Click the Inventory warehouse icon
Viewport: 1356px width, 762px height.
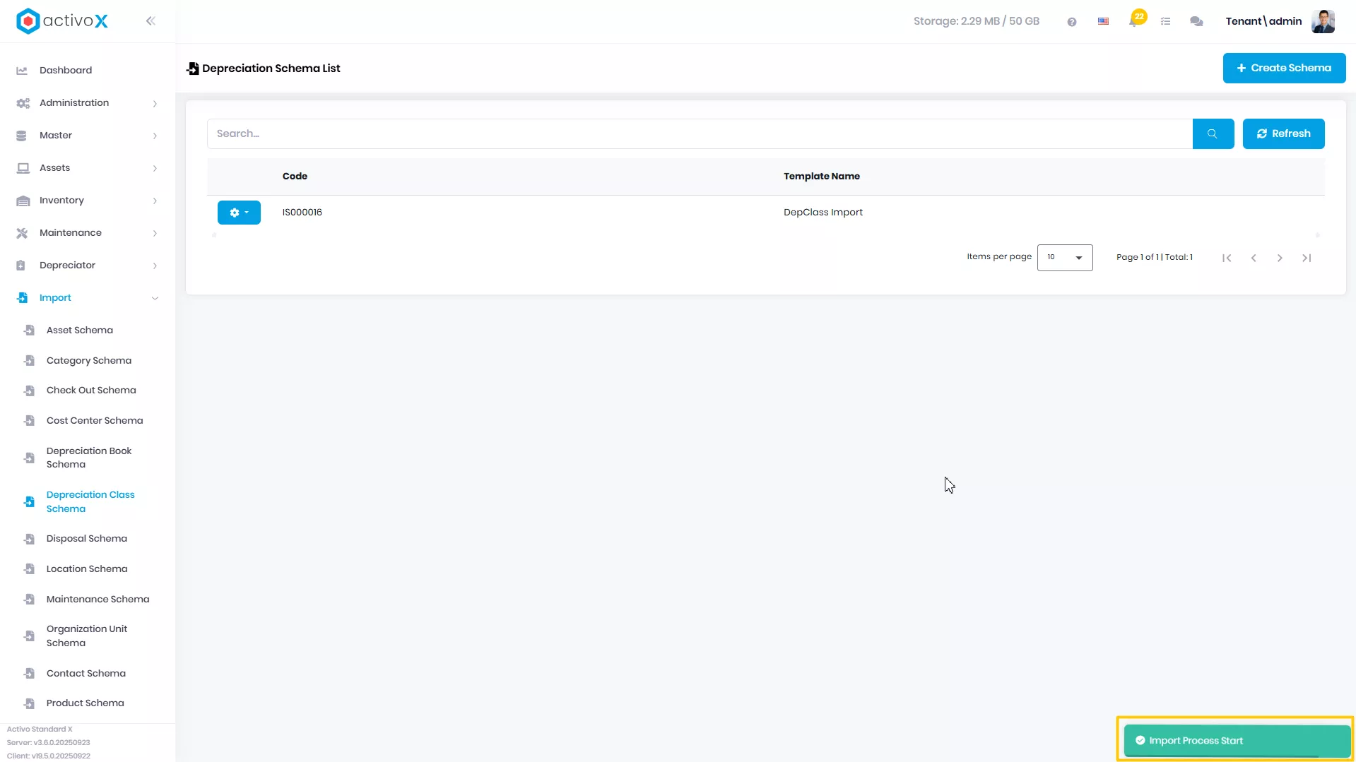tap(23, 201)
